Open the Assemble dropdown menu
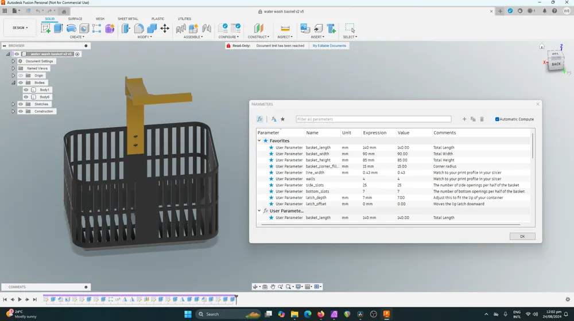Image resolution: width=574 pixels, height=321 pixels. 193,37
